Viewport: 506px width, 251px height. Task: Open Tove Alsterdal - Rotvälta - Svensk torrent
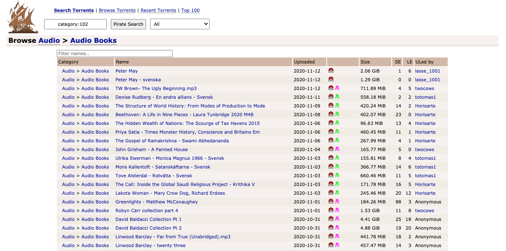[154, 176]
